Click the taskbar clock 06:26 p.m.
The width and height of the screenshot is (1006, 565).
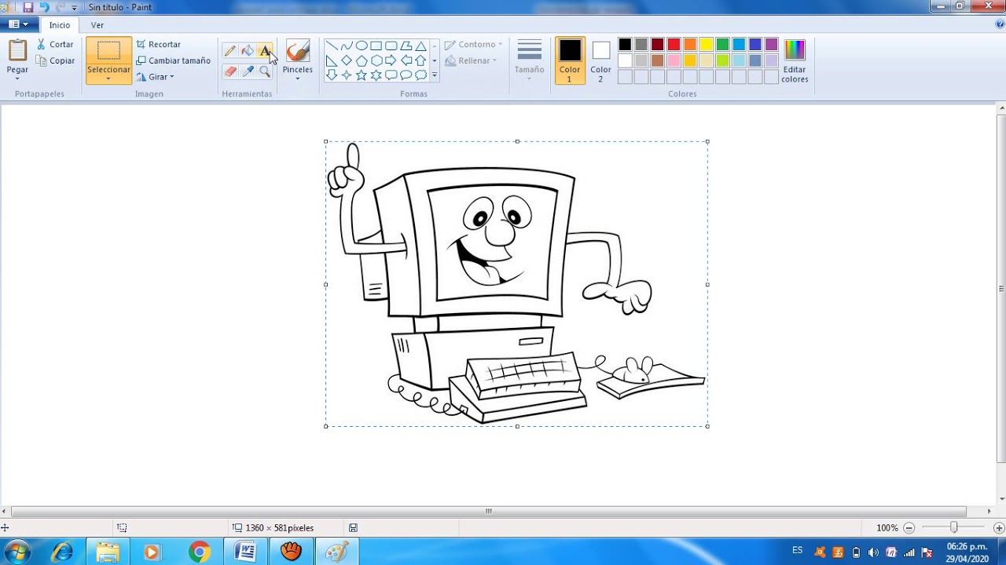tap(967, 547)
